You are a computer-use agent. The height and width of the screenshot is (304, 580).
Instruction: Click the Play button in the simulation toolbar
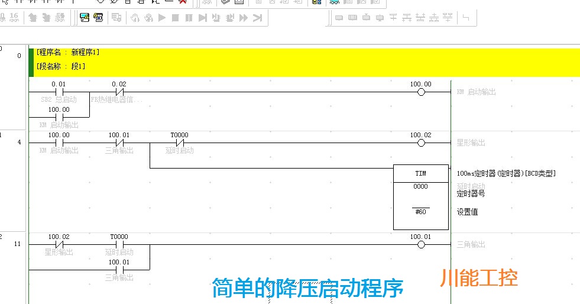162,18
